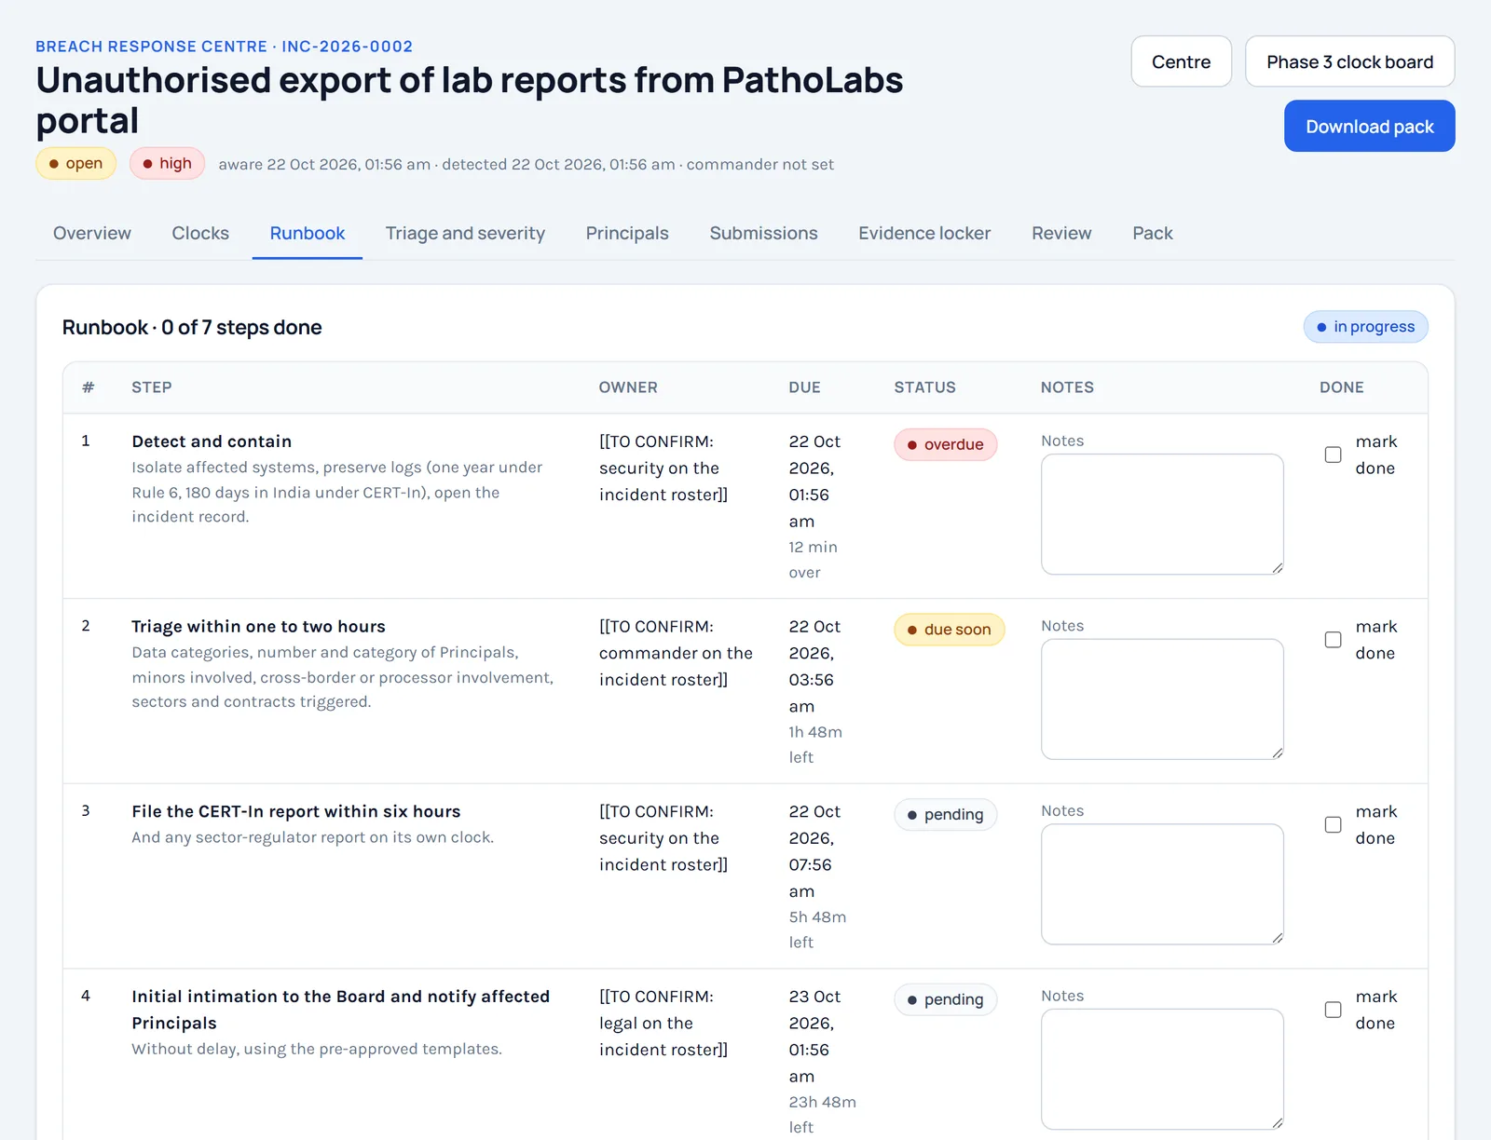Go to the Triage and severity tab
Screen dimensions: 1491x1140
[x=465, y=233]
